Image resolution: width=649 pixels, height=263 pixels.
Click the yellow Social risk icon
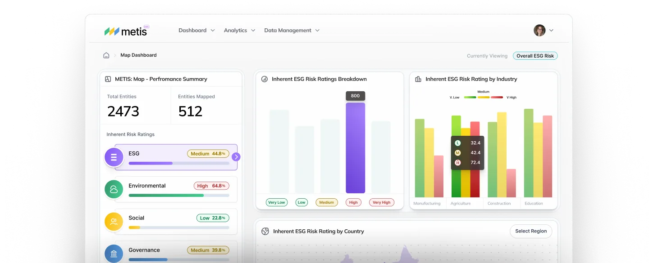[114, 222]
